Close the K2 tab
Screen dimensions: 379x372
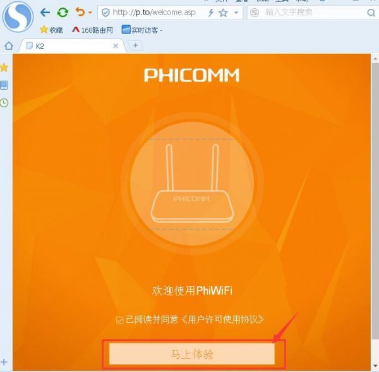point(116,46)
